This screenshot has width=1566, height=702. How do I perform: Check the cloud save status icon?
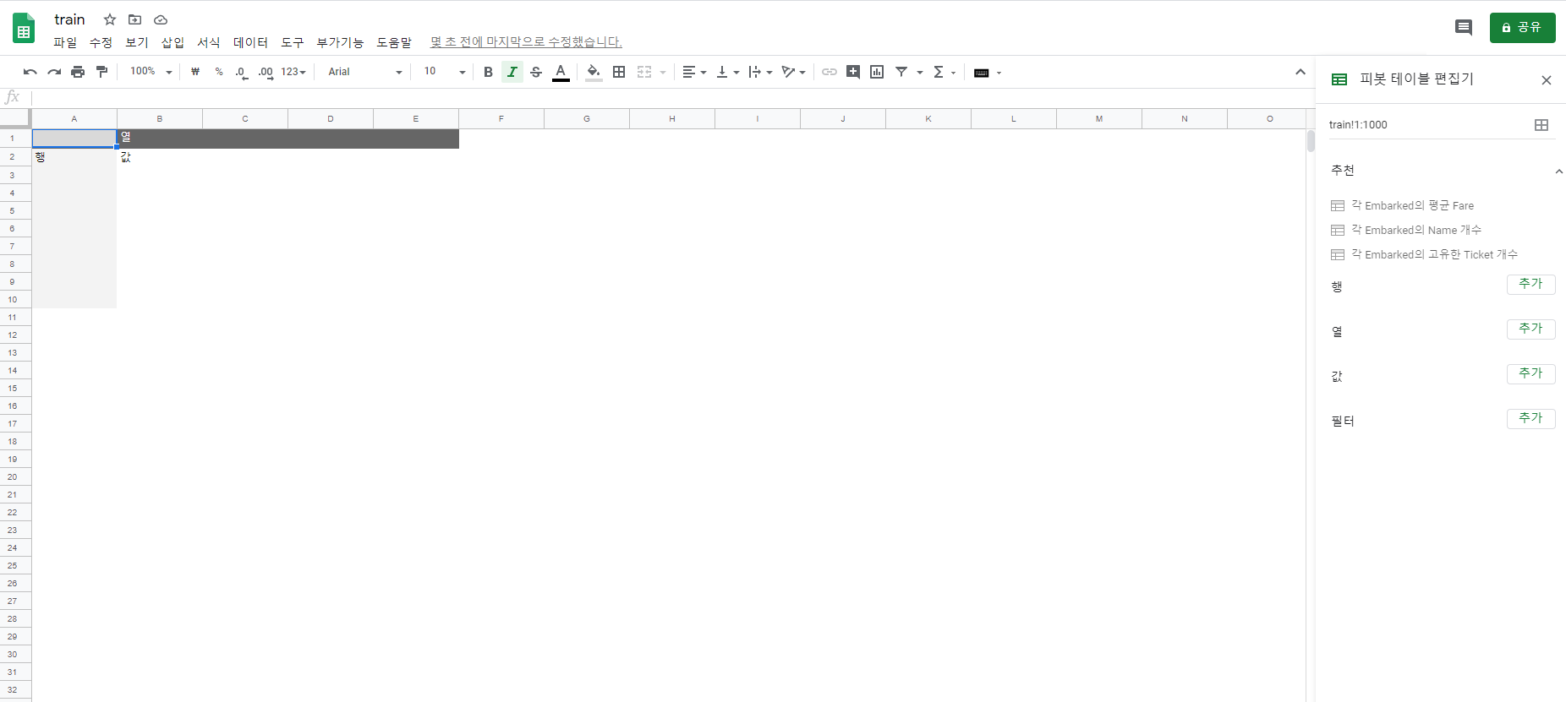click(x=161, y=19)
